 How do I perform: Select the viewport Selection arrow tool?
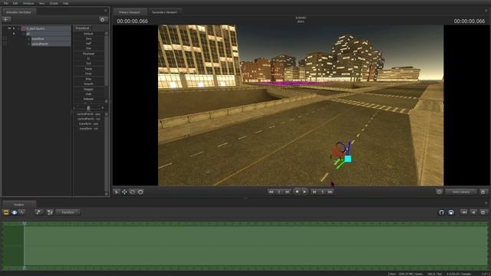pyautogui.click(x=116, y=192)
